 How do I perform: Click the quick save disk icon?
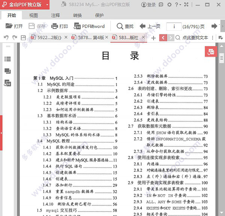pos(23,38)
